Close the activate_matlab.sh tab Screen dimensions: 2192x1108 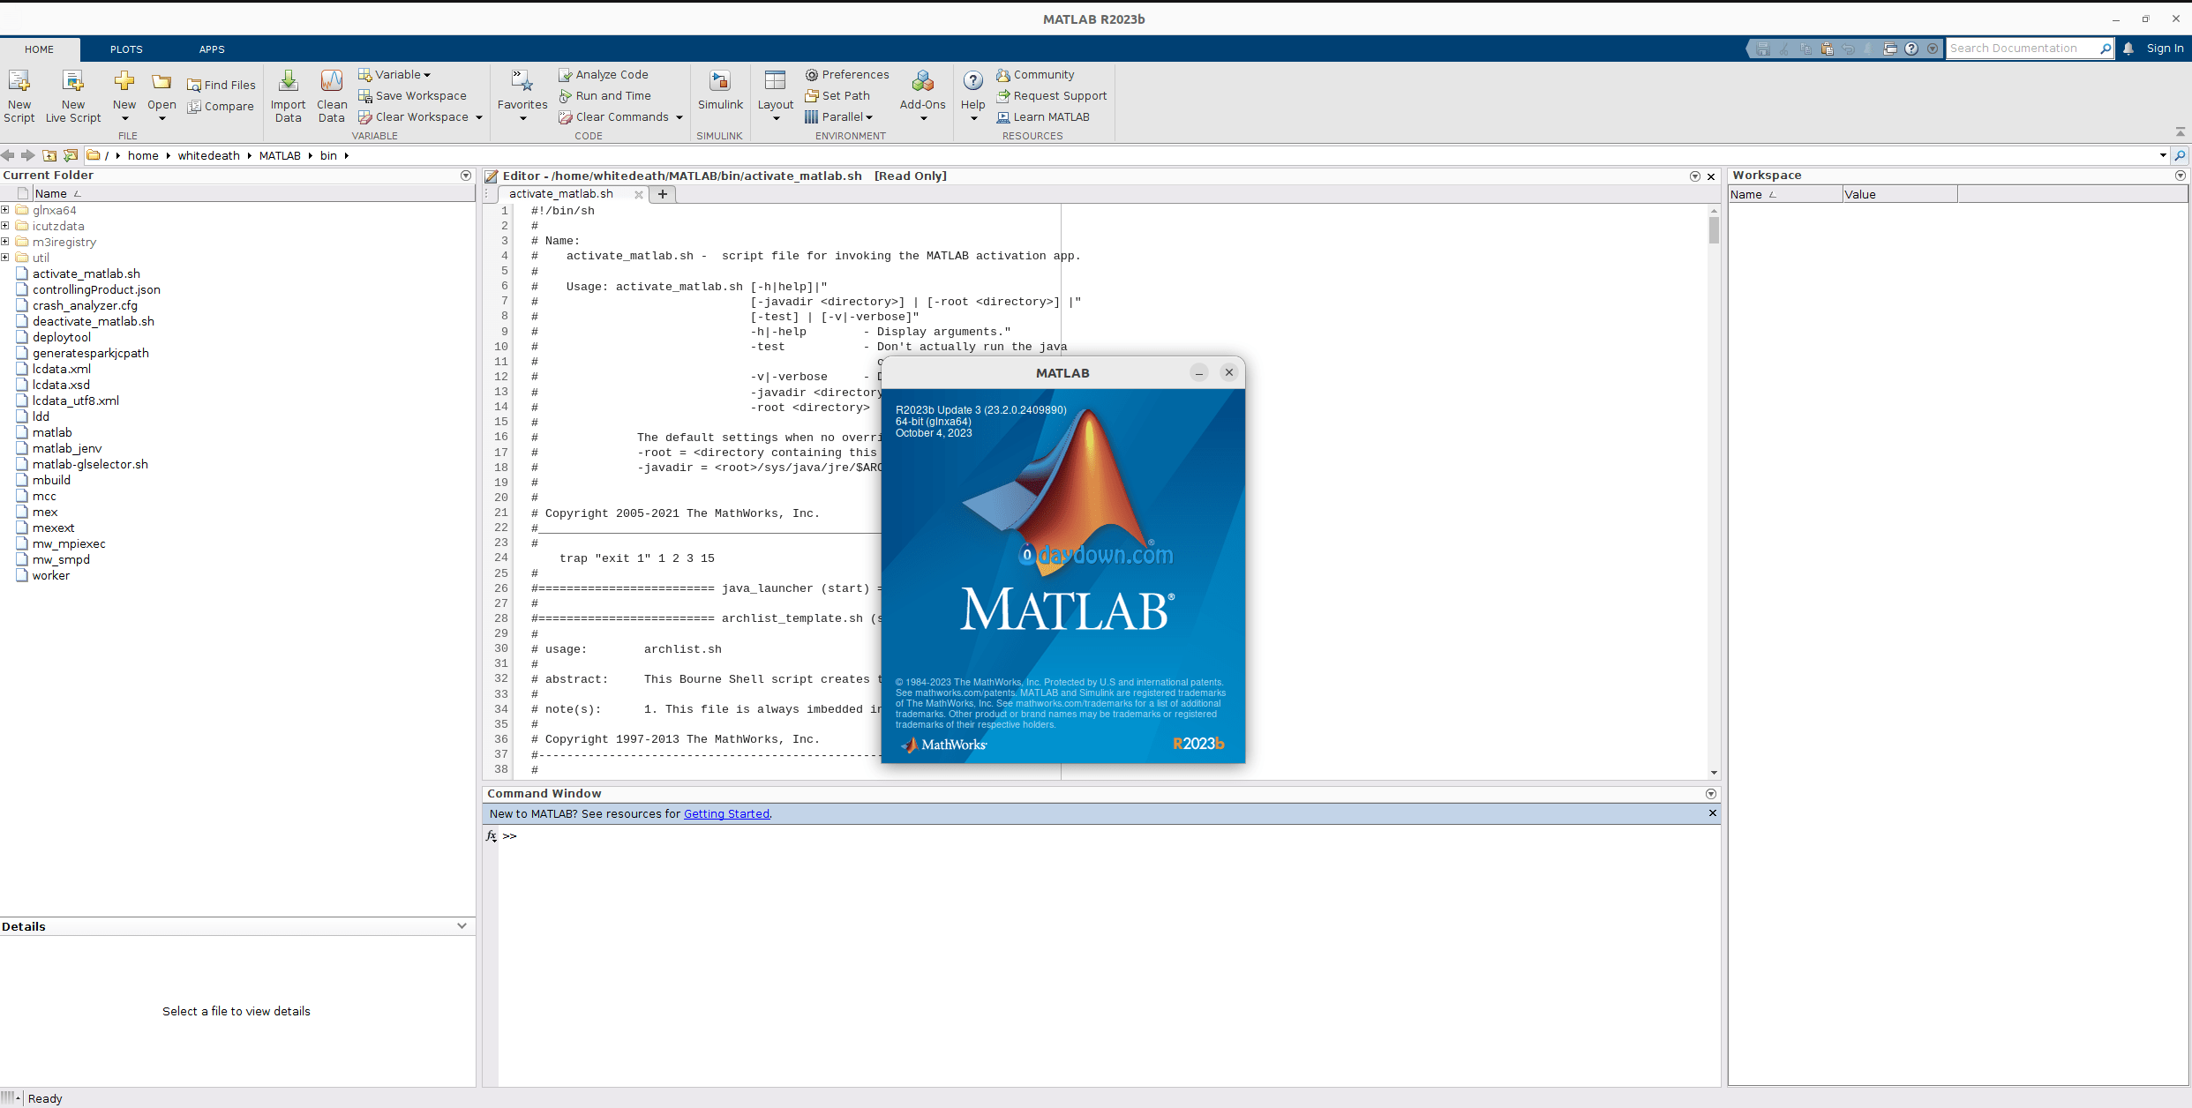(639, 194)
